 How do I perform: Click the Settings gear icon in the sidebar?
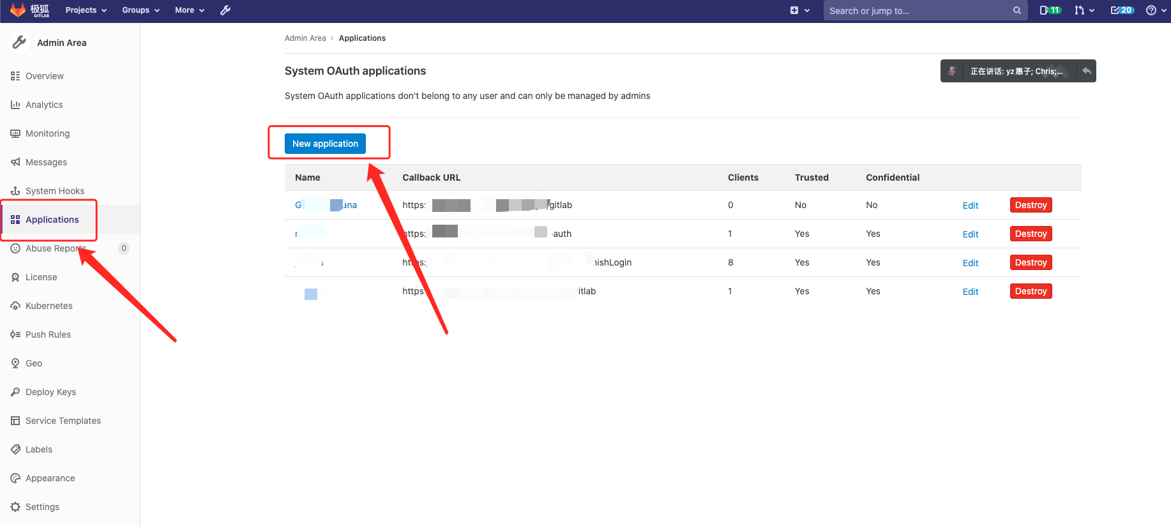(x=15, y=507)
